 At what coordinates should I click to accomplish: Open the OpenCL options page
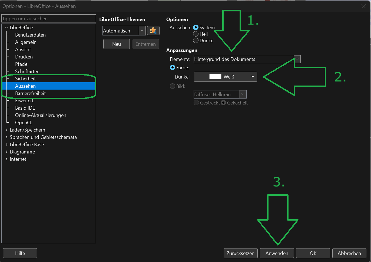click(x=24, y=123)
